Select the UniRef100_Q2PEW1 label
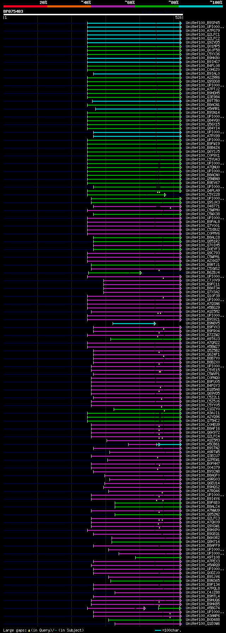 click(x=203, y=460)
